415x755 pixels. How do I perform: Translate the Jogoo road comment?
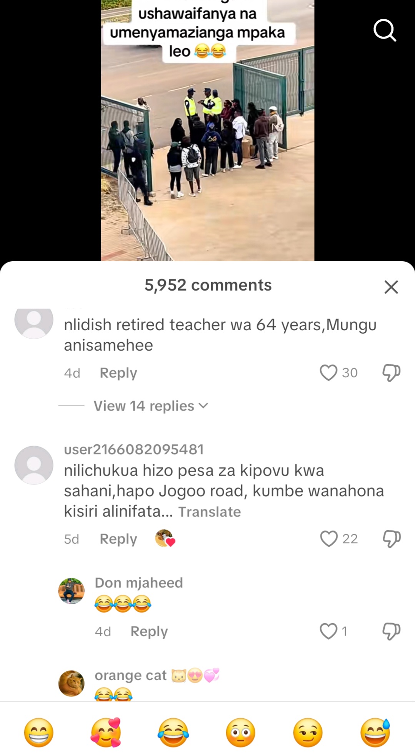(210, 512)
